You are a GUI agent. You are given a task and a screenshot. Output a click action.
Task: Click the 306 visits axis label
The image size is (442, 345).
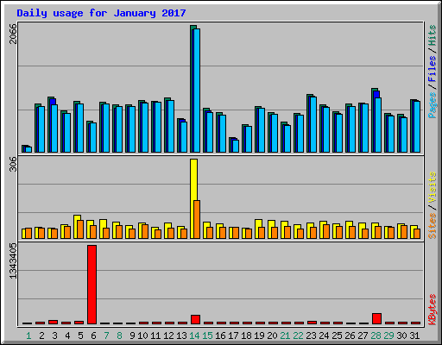pos(13,164)
